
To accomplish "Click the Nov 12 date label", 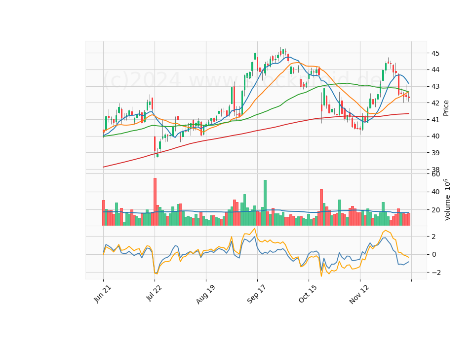I will pyautogui.click(x=359, y=295).
